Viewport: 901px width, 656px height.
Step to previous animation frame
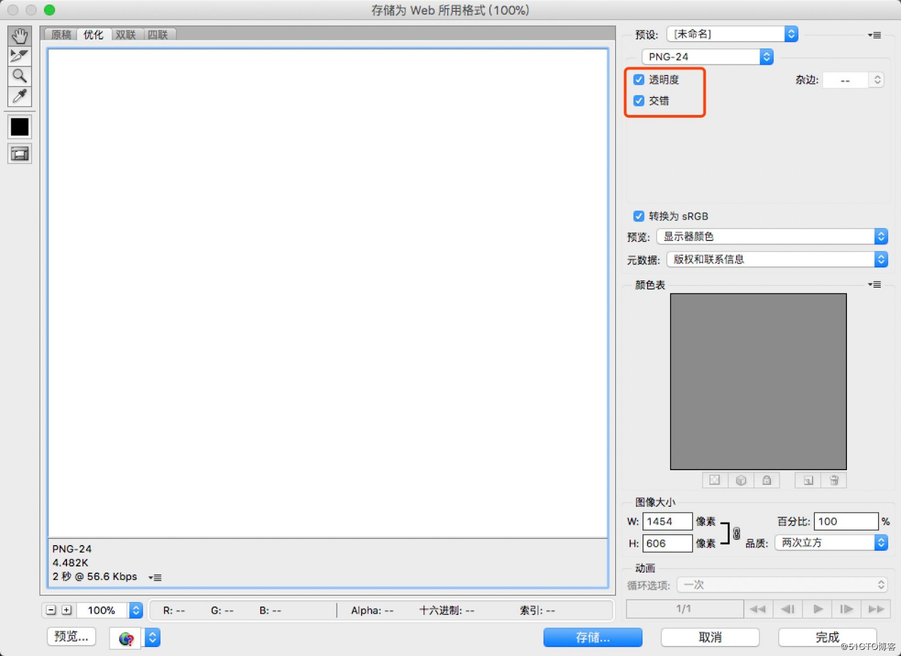[787, 609]
